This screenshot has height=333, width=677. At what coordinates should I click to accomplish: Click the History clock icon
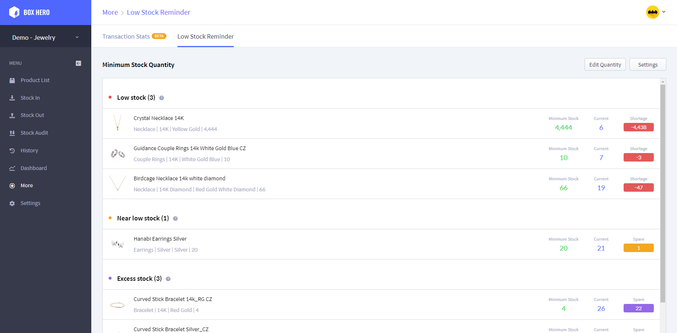pos(12,150)
